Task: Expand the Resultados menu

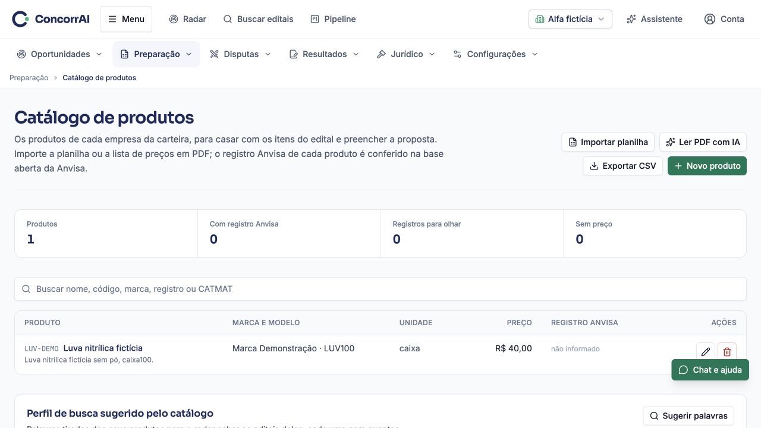Action: tap(324, 54)
